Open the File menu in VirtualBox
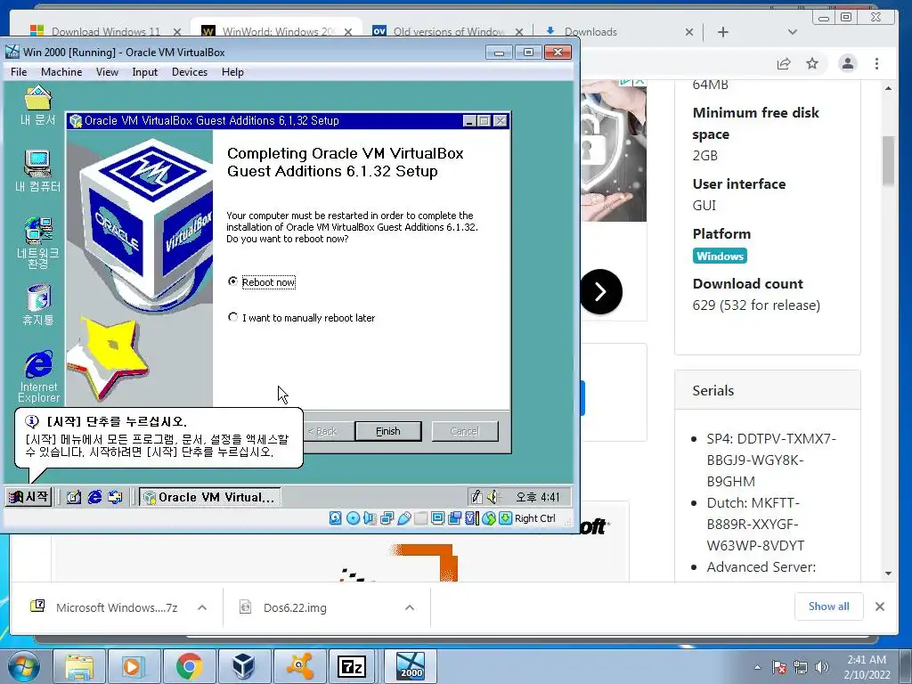 point(19,72)
